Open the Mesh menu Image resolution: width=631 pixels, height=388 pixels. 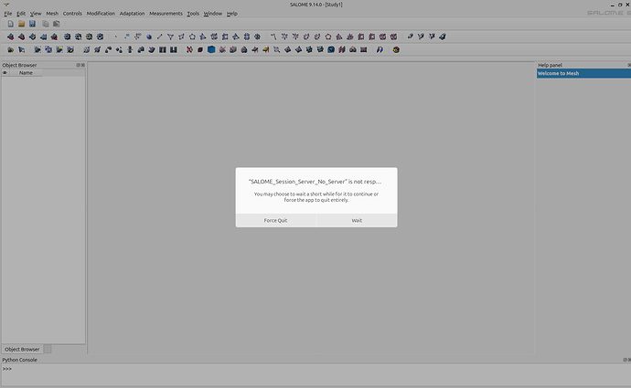point(52,14)
